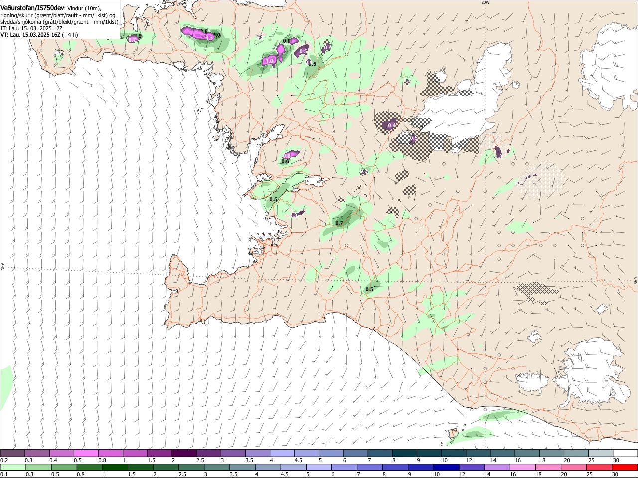
Task: Pick the 20 rose swatch, lower scale
Action: 574,467
